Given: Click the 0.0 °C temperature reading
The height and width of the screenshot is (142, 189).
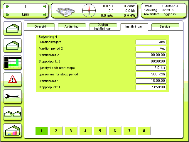Looking at the screenshot, I should [108, 6].
